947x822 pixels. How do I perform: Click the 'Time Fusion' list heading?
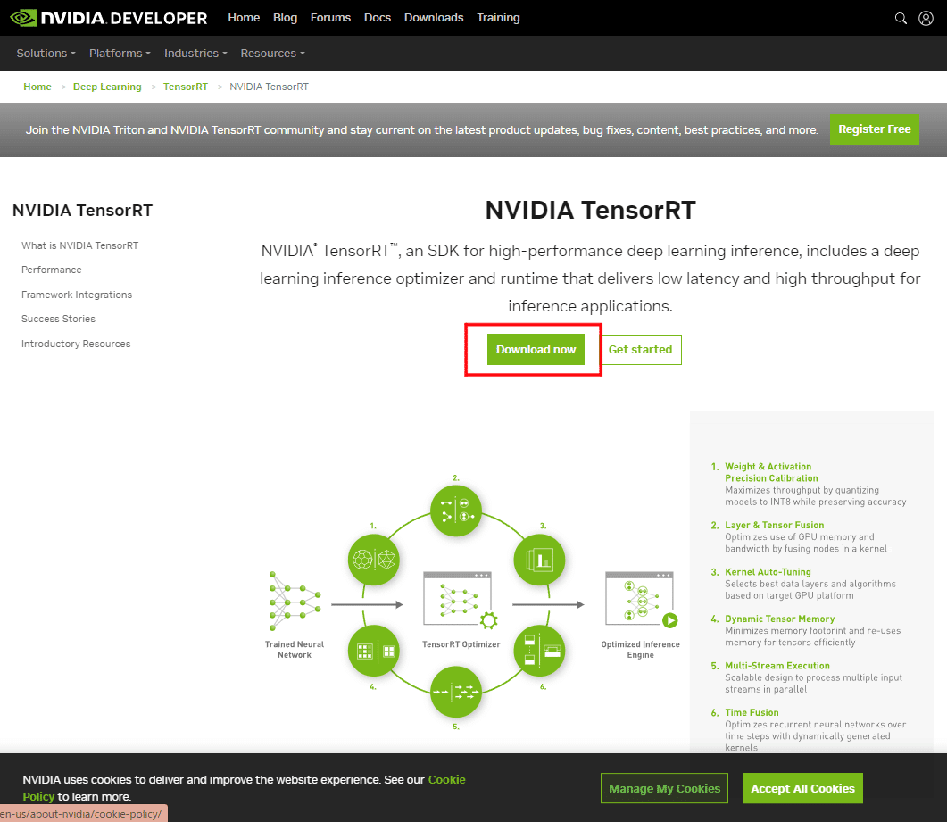click(x=752, y=713)
